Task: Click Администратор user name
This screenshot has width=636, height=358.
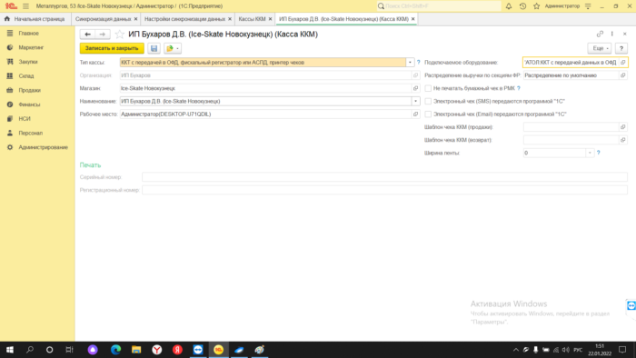Action: [562, 6]
